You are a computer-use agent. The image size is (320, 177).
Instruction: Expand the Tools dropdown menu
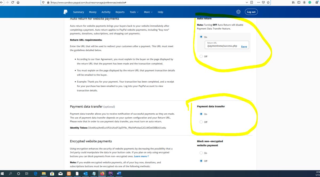coord(134,12)
